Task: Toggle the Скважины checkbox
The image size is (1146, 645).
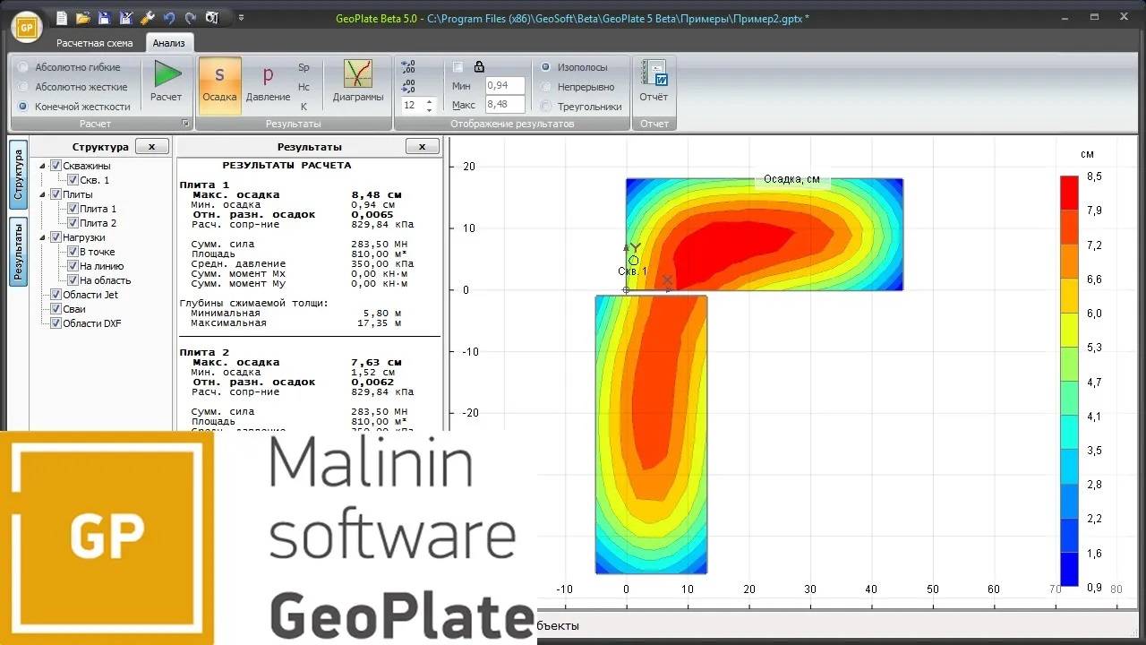Action: 56,166
